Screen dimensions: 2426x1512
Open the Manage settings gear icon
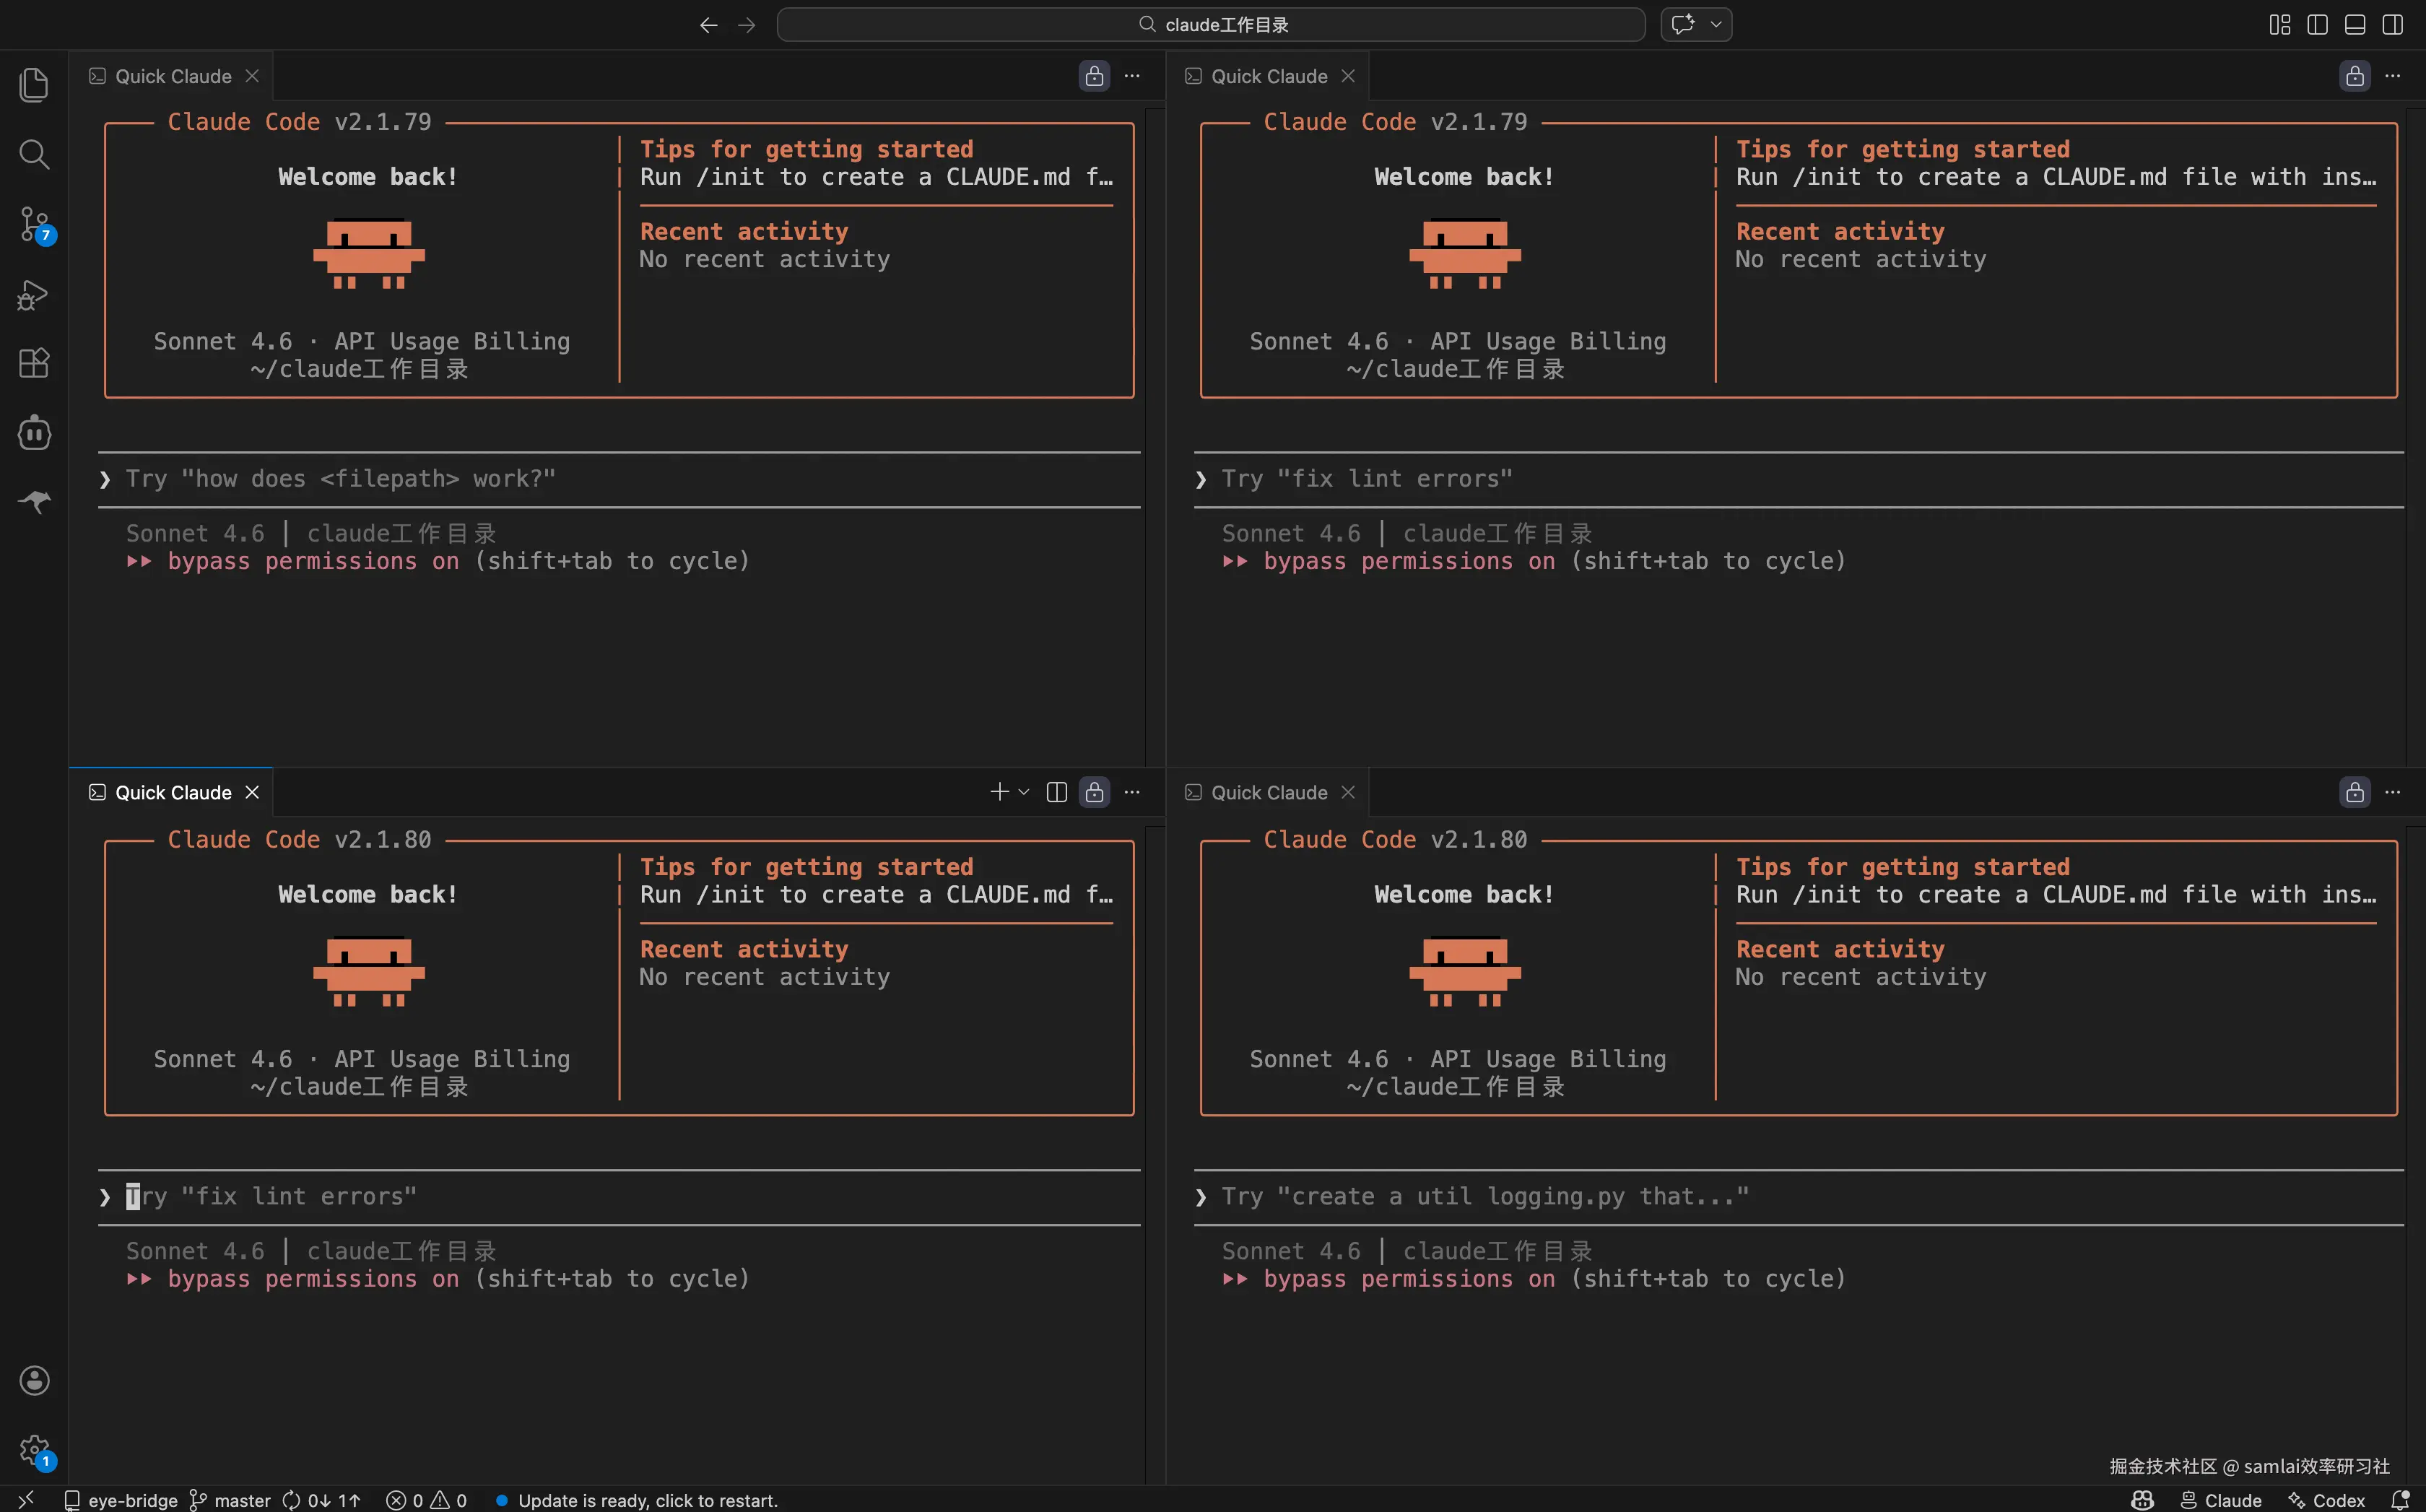[x=34, y=1449]
